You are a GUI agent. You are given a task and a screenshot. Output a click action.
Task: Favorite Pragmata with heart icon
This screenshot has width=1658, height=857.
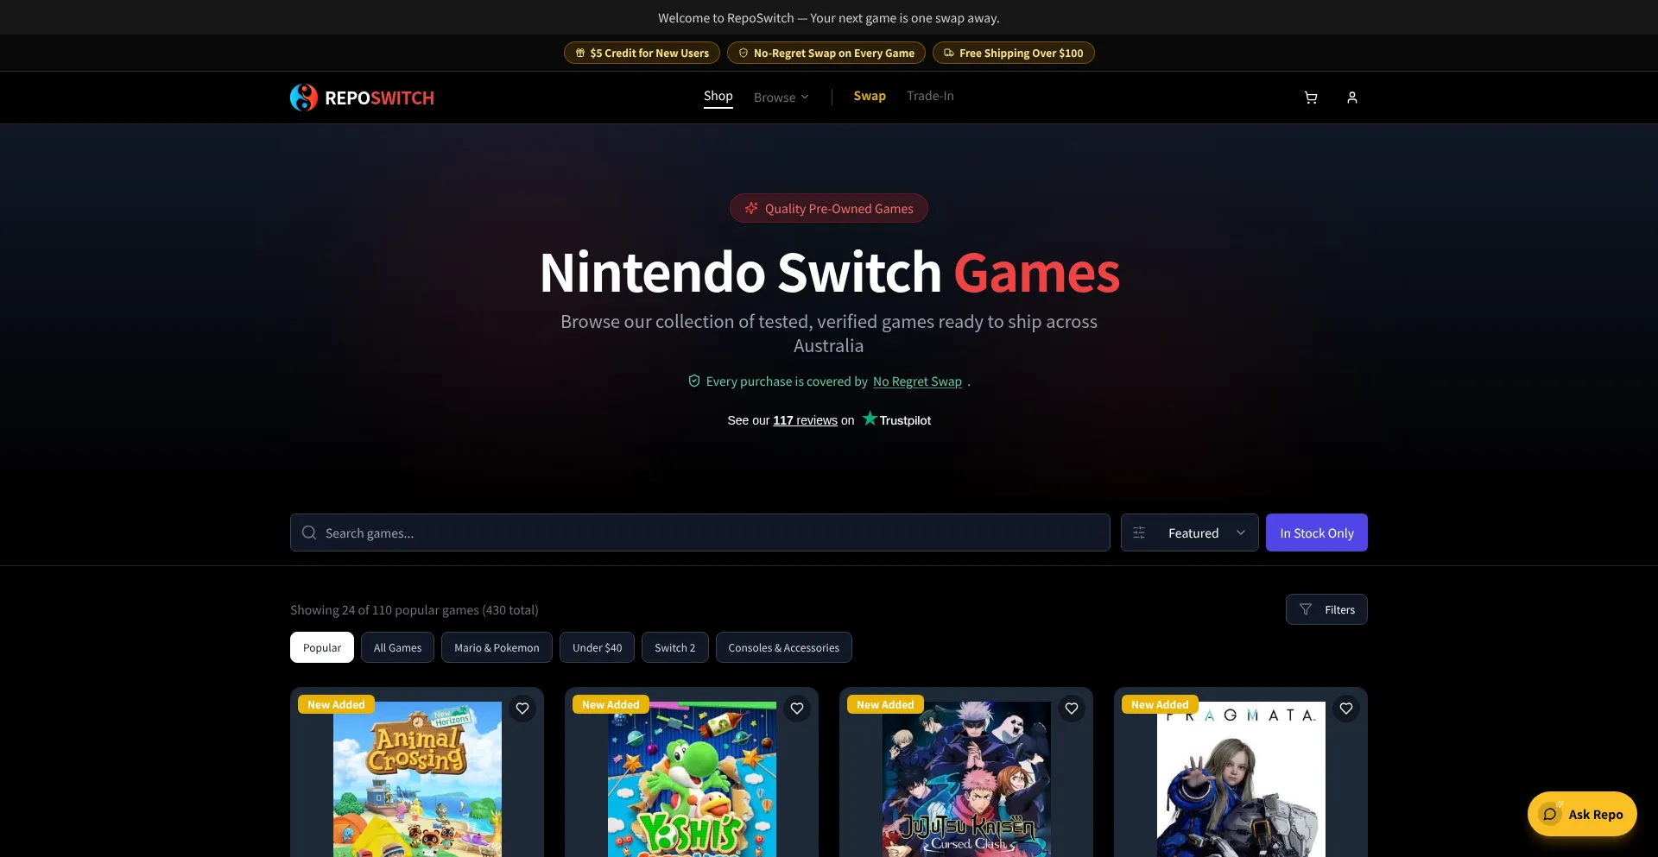[x=1346, y=709]
